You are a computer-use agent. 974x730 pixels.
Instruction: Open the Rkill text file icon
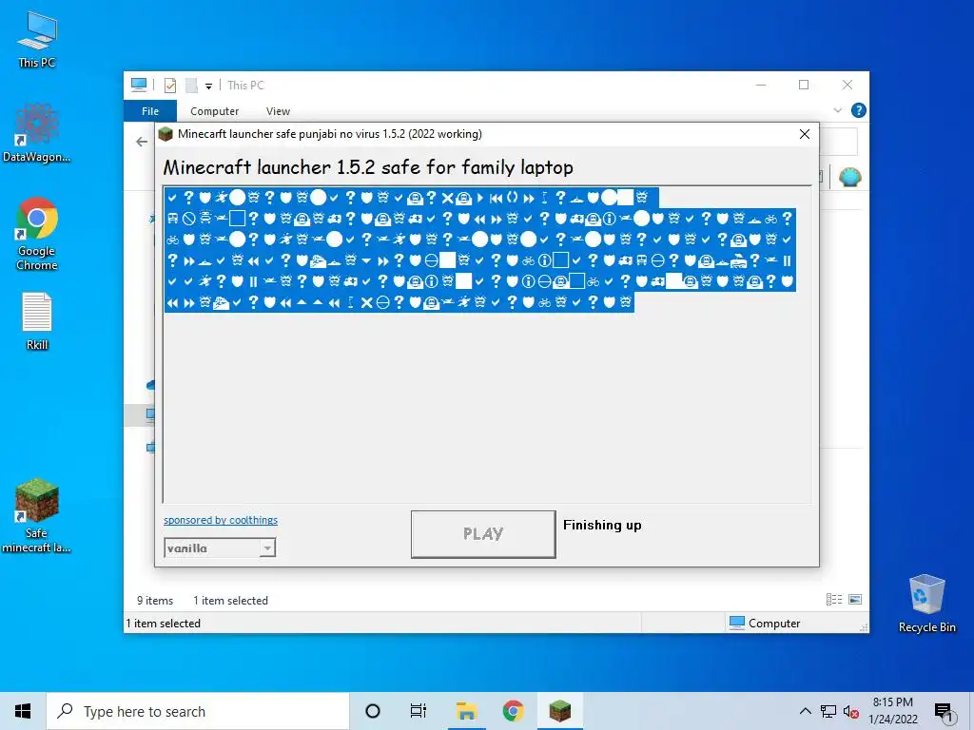pyautogui.click(x=37, y=321)
